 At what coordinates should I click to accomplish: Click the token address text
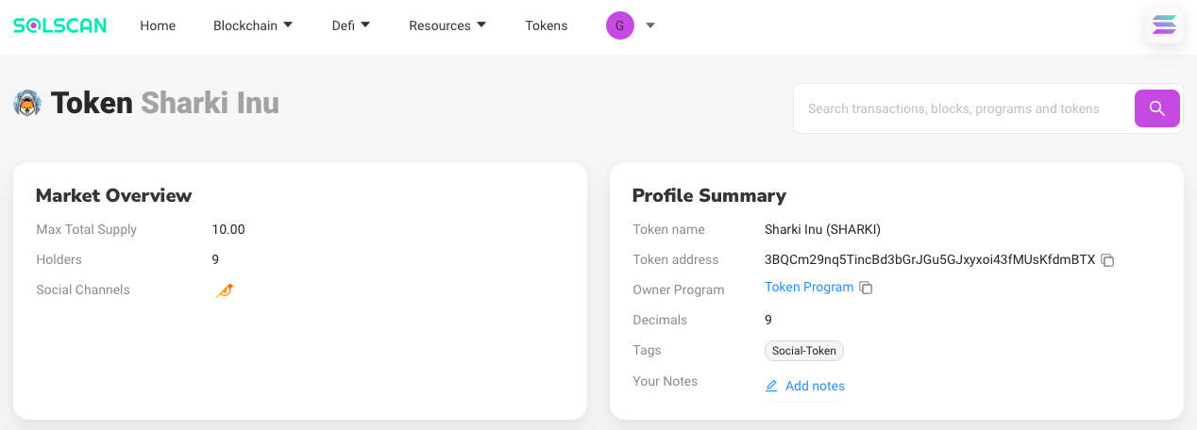pos(930,259)
